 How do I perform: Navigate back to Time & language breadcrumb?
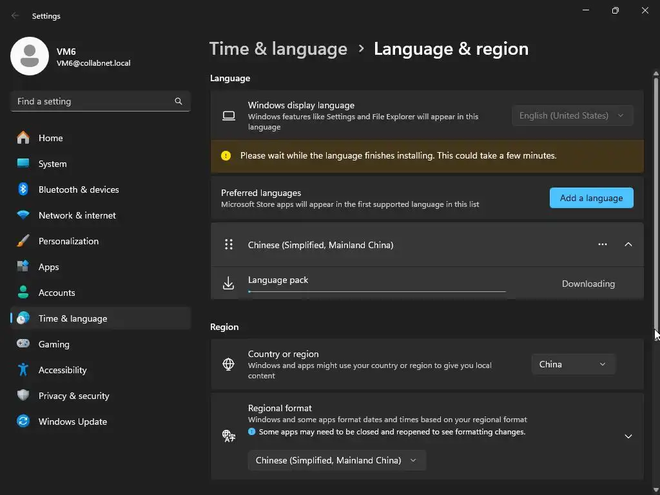coord(278,49)
